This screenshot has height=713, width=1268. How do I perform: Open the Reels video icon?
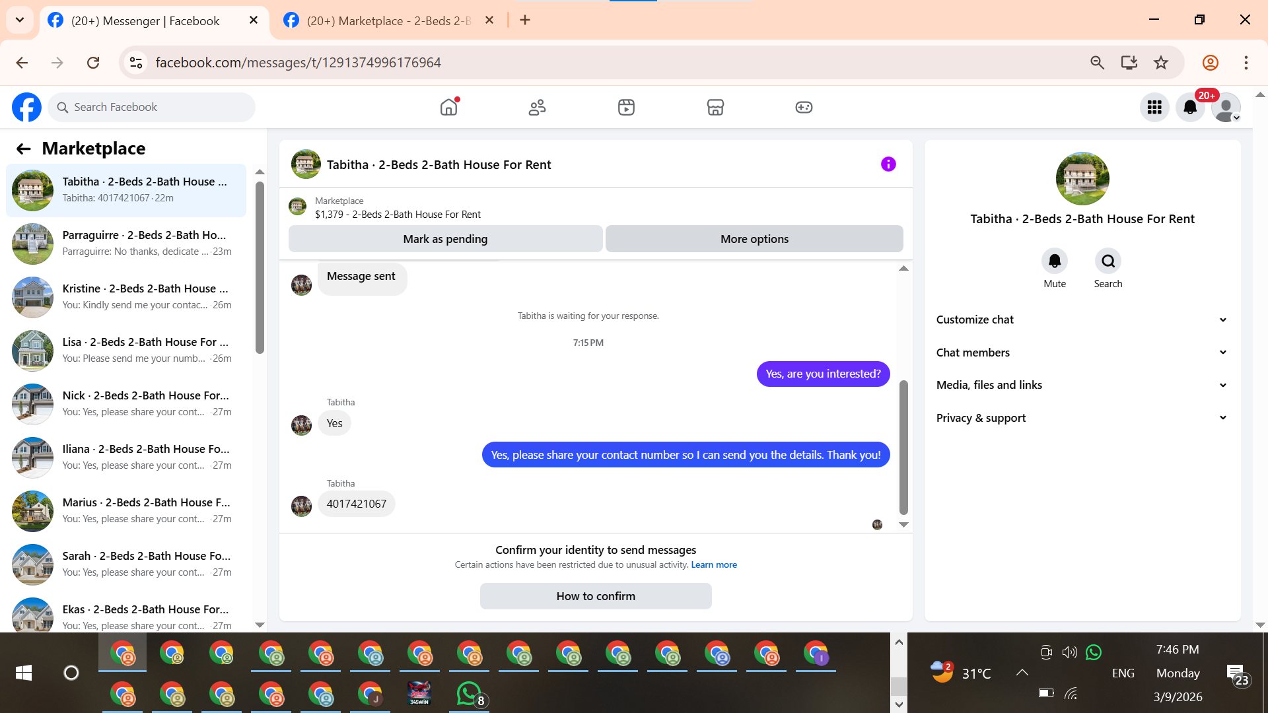coord(626,107)
